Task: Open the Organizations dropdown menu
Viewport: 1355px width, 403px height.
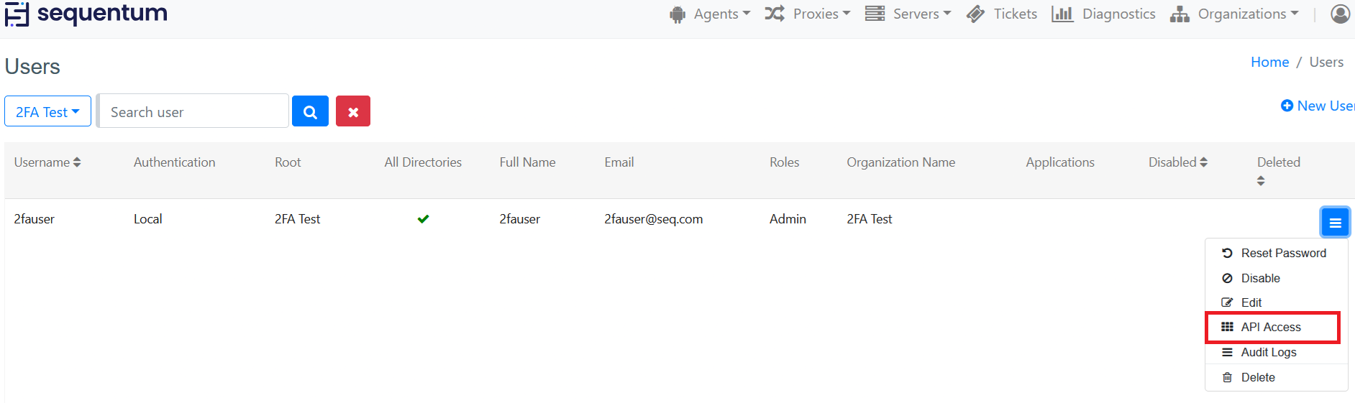Action: (1234, 14)
